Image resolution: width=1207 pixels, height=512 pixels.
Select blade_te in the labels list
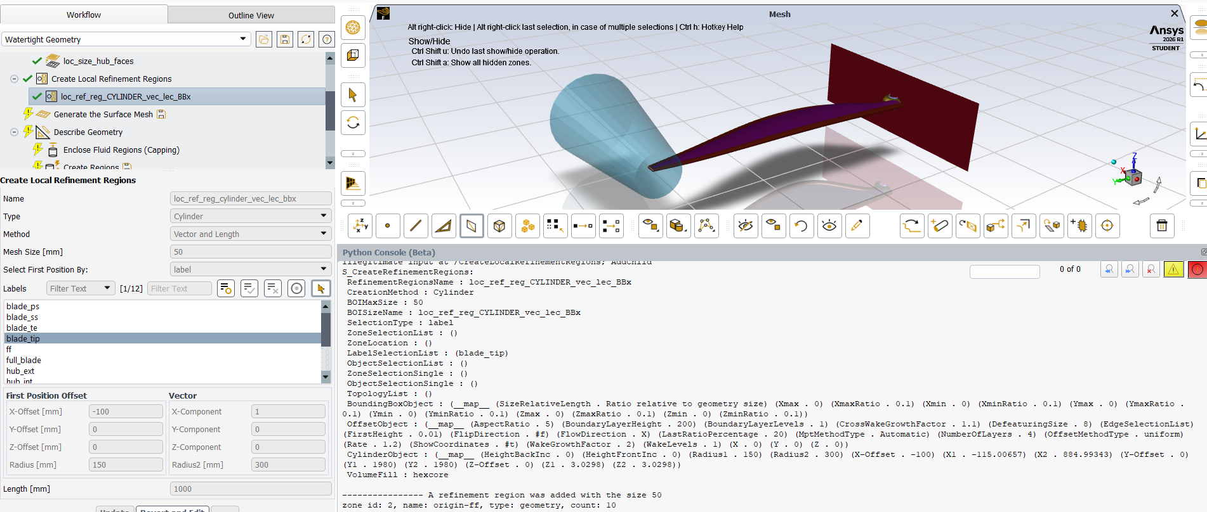[22, 328]
